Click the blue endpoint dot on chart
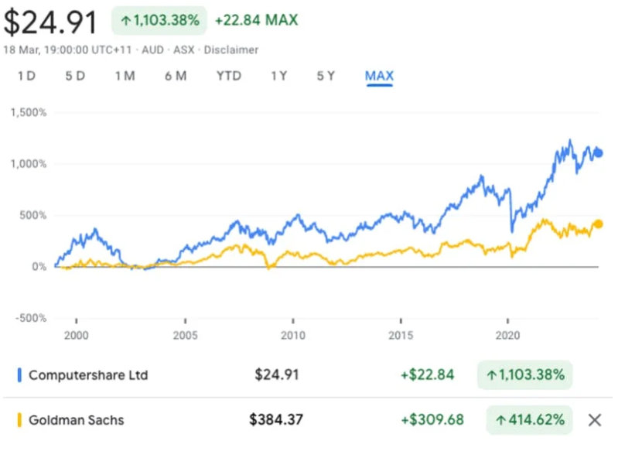The image size is (625, 451). click(598, 152)
